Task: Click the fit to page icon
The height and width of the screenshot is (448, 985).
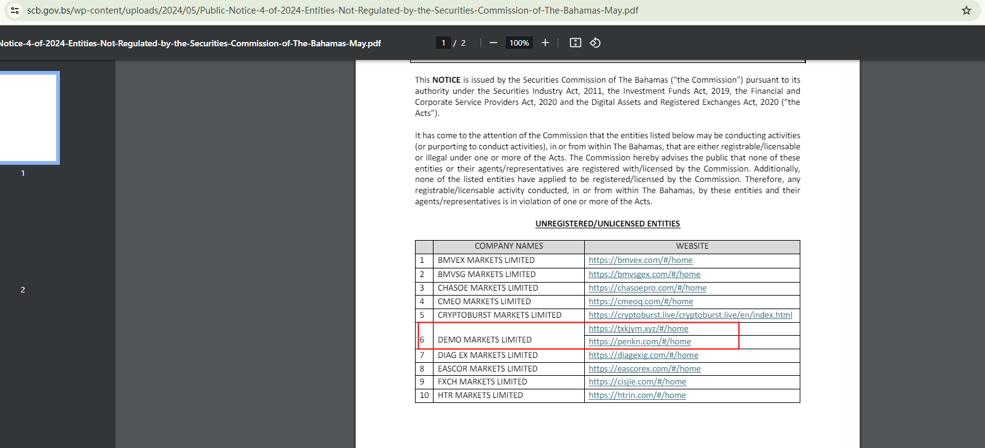Action: (x=575, y=43)
